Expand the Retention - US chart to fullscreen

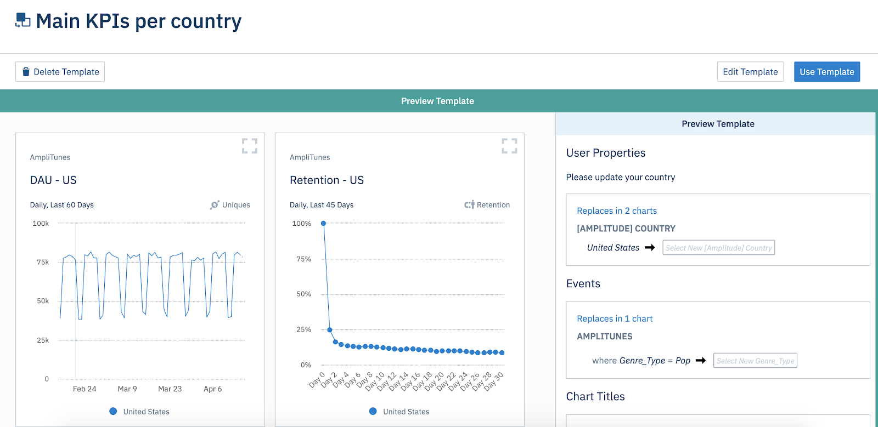tap(509, 146)
